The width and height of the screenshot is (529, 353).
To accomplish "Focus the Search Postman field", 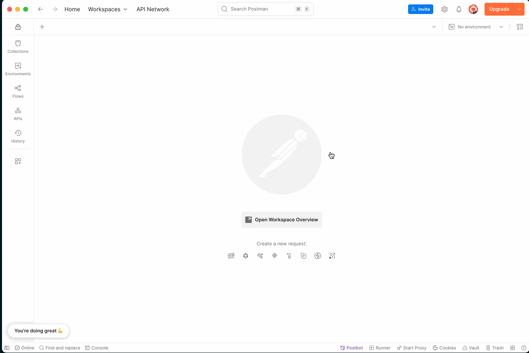I will [x=266, y=9].
